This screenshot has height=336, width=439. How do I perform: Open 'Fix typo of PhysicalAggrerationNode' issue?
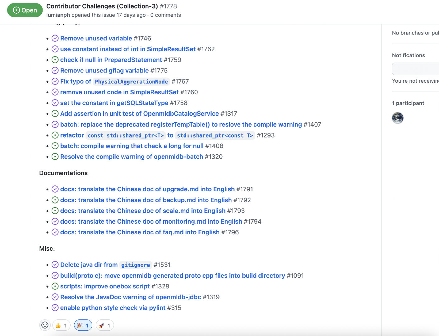[115, 82]
